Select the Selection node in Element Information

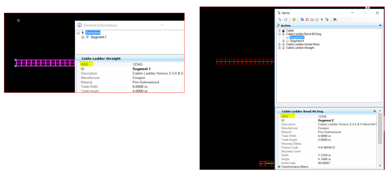[93, 33]
